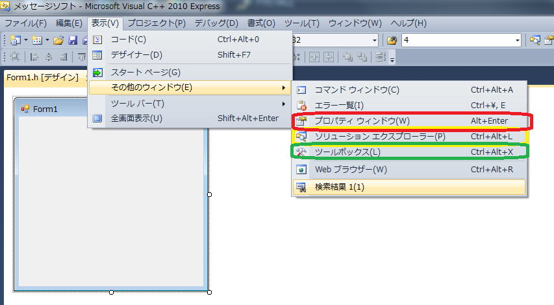
Task: Click the Find in Files binoculars icon
Action: tap(392, 40)
